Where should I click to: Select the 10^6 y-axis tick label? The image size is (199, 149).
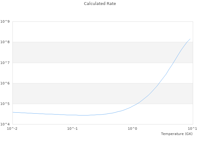(x=5, y=83)
